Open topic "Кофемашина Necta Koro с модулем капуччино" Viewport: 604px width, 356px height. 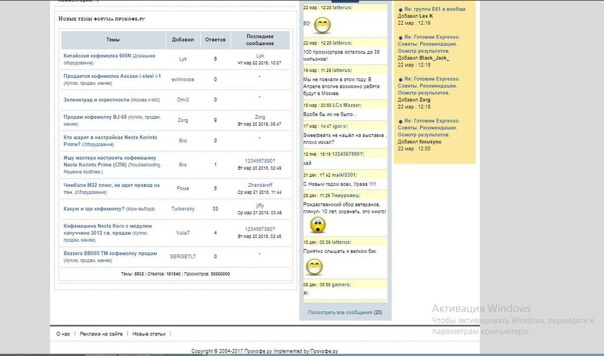pos(107,229)
